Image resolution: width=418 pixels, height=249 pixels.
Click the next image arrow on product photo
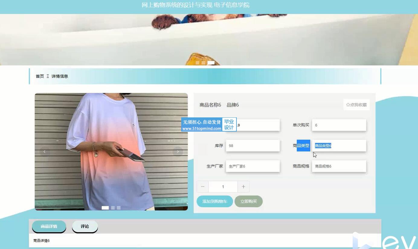coord(178,152)
